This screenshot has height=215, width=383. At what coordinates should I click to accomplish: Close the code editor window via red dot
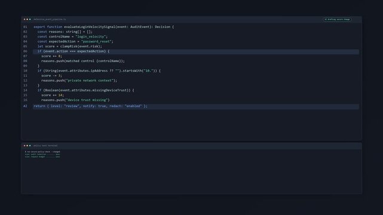[x=24, y=19]
